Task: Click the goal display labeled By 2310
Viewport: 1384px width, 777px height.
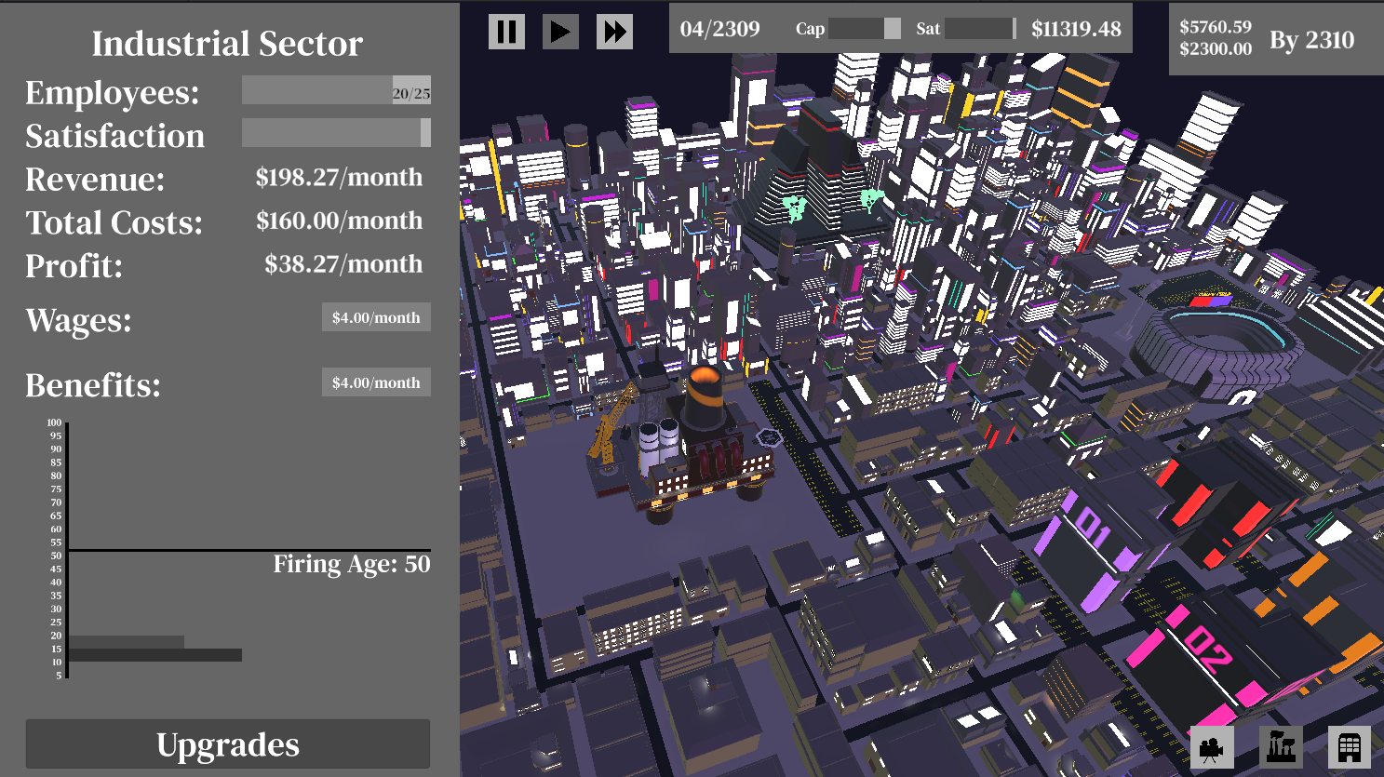Action: (1313, 40)
